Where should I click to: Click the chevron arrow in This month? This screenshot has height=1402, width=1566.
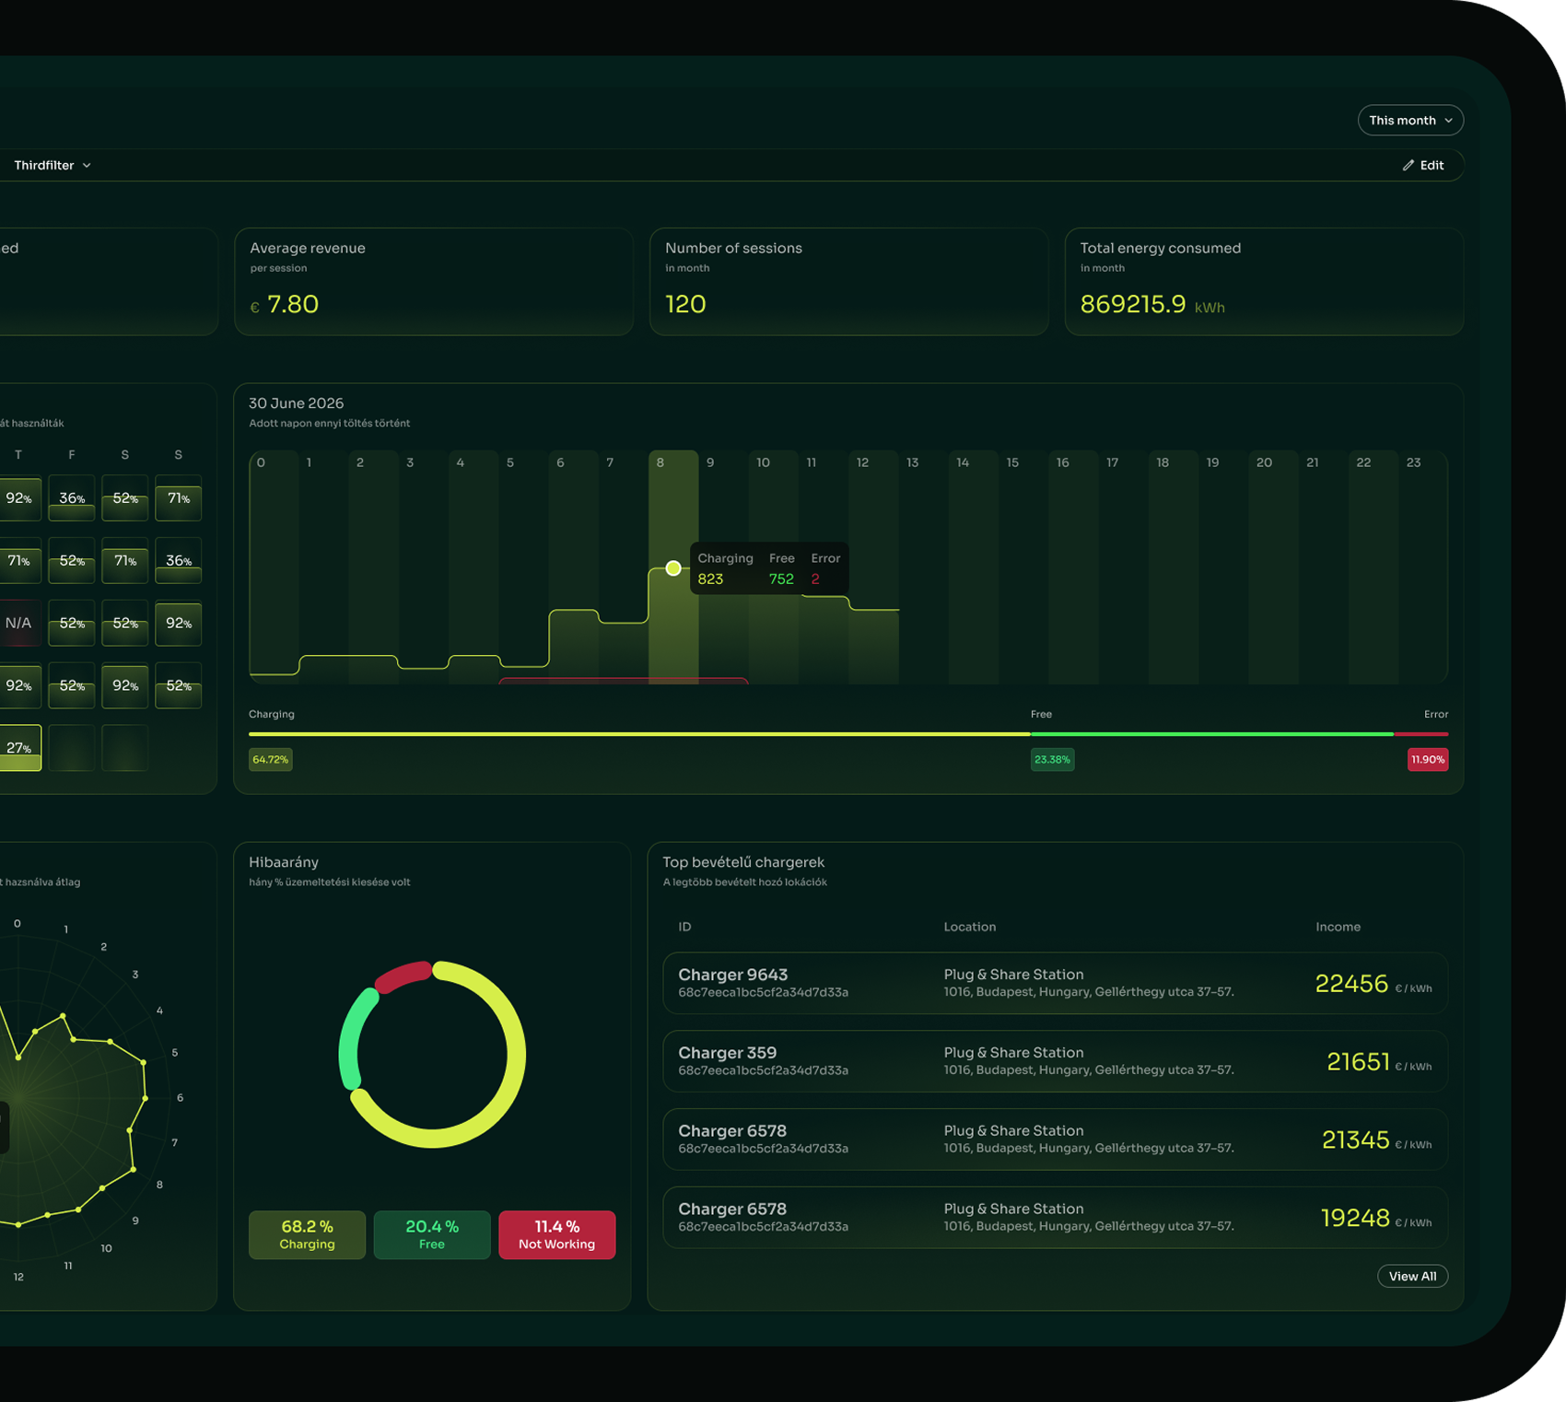click(1449, 121)
